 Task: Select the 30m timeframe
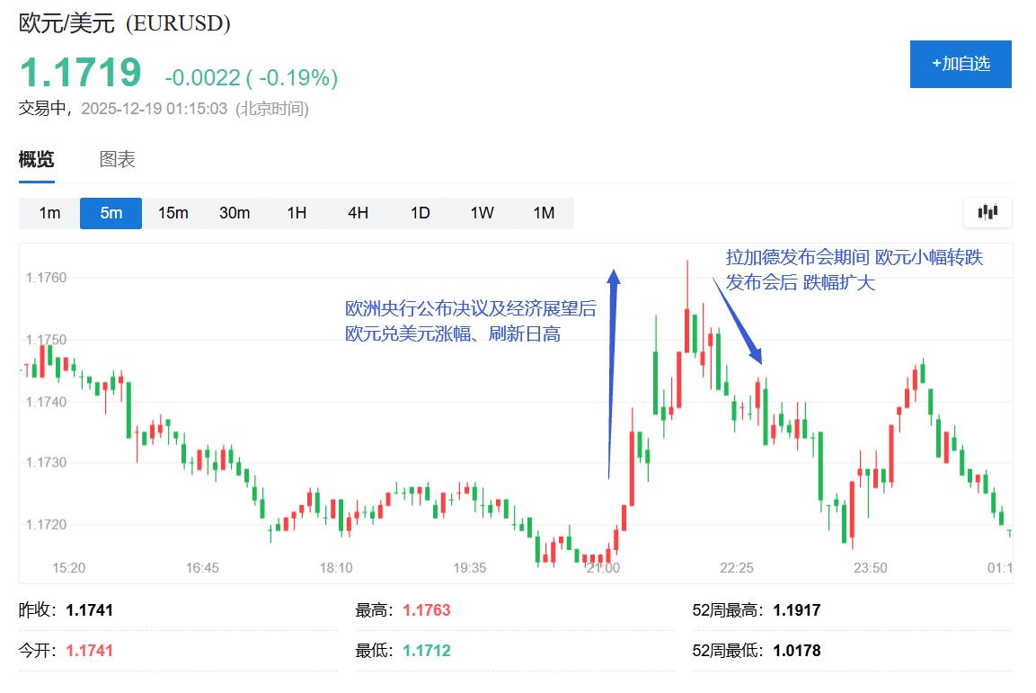click(x=235, y=213)
